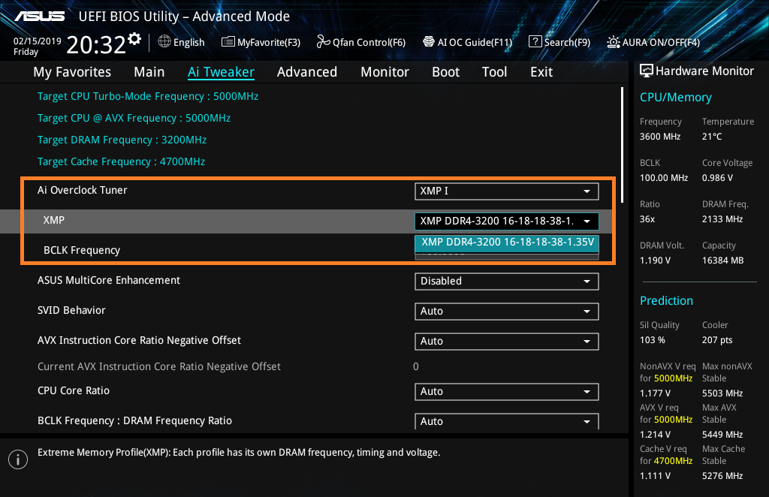The height and width of the screenshot is (497, 769).
Task: Click the globe language icon
Action: tap(164, 41)
